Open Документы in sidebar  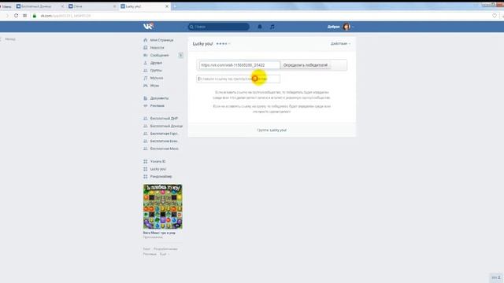[159, 98]
